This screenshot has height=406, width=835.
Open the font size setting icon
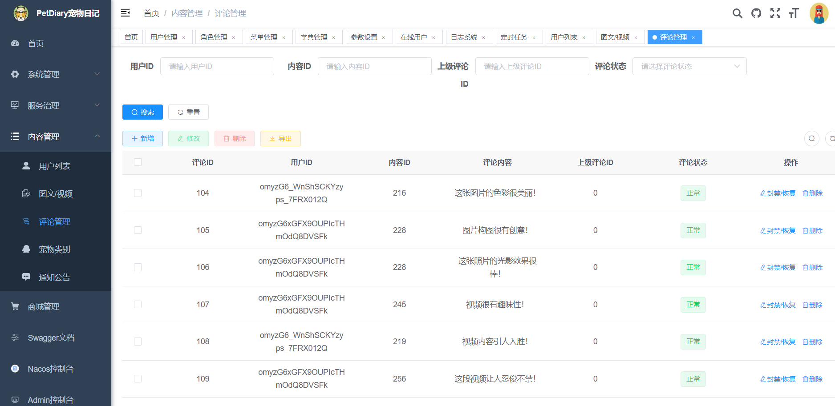(x=794, y=13)
